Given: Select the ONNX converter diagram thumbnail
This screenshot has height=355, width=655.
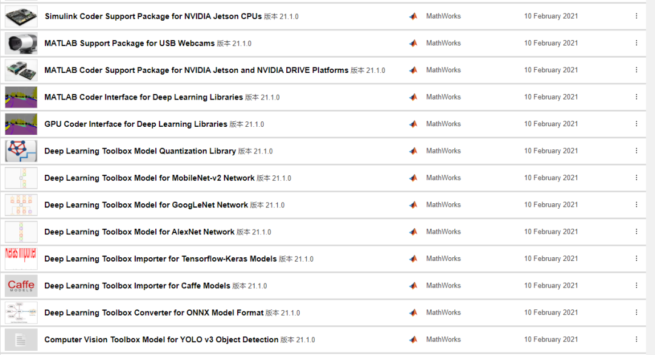Looking at the screenshot, I should [x=21, y=313].
